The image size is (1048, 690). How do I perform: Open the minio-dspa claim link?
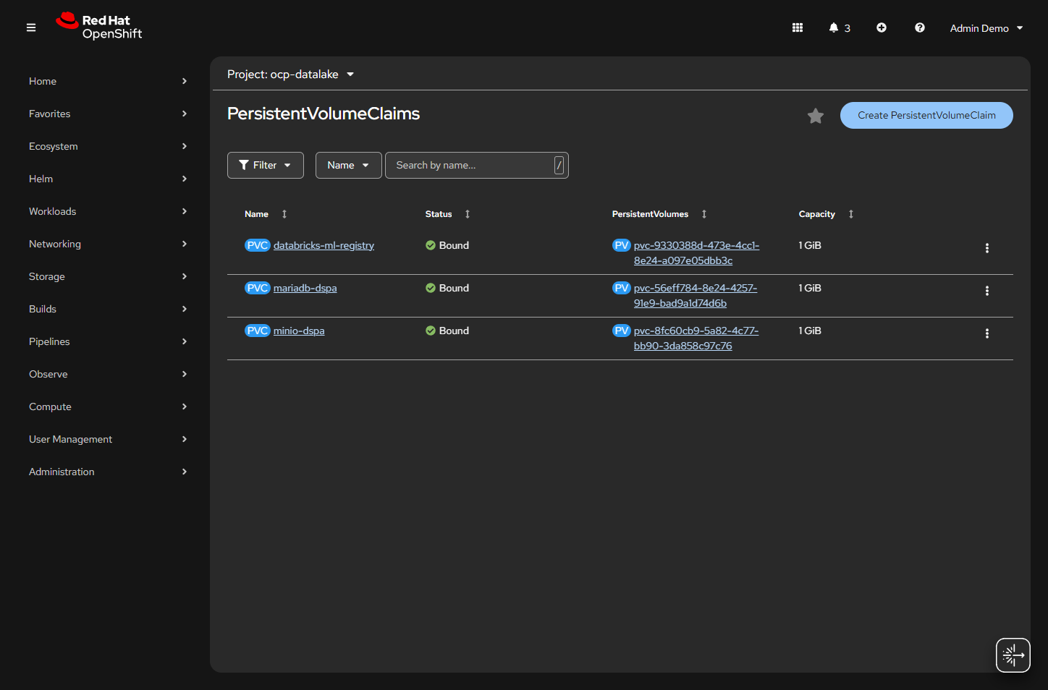(x=299, y=331)
